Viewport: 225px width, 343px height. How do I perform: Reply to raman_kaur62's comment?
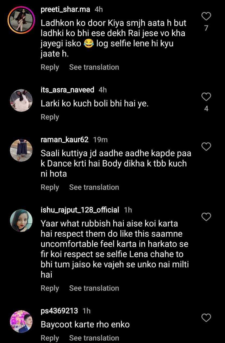(x=50, y=187)
